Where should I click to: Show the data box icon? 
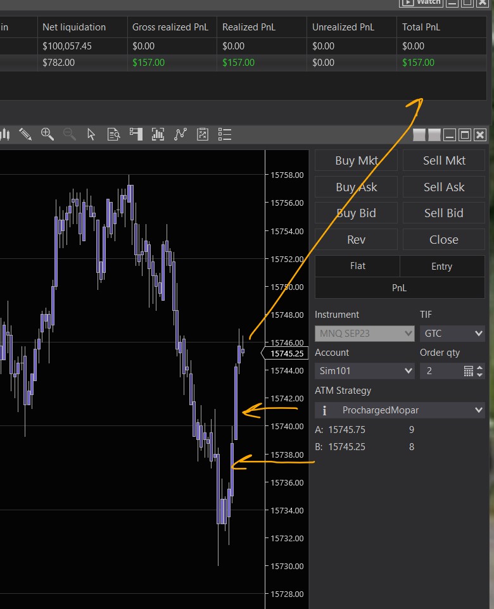coord(113,134)
